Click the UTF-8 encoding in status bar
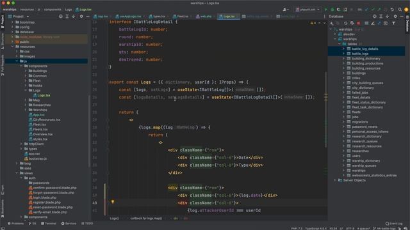 pos(350,229)
